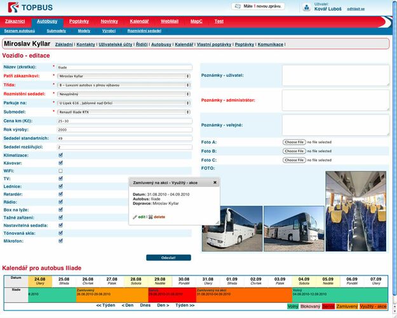Click Choose File for Foto C
This screenshot has height=318, width=397.
294,160
